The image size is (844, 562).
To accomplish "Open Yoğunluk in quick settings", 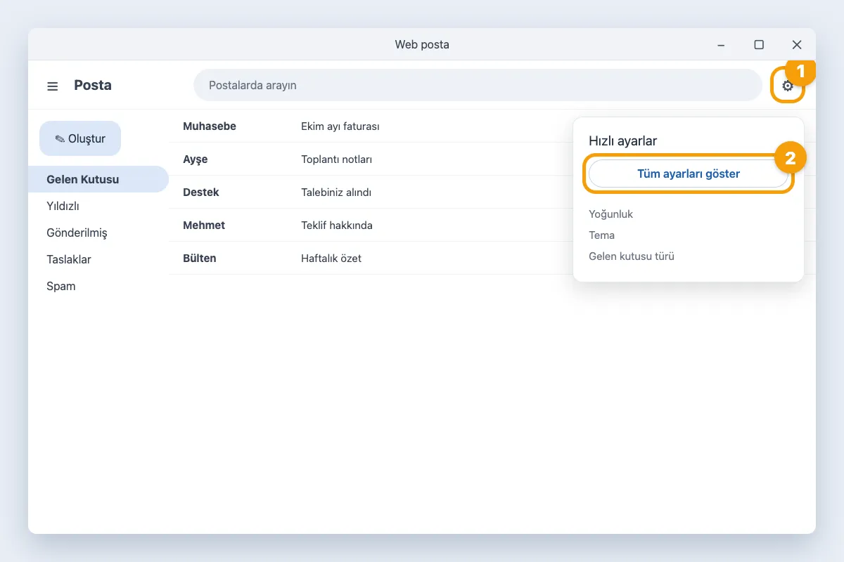I will [611, 214].
